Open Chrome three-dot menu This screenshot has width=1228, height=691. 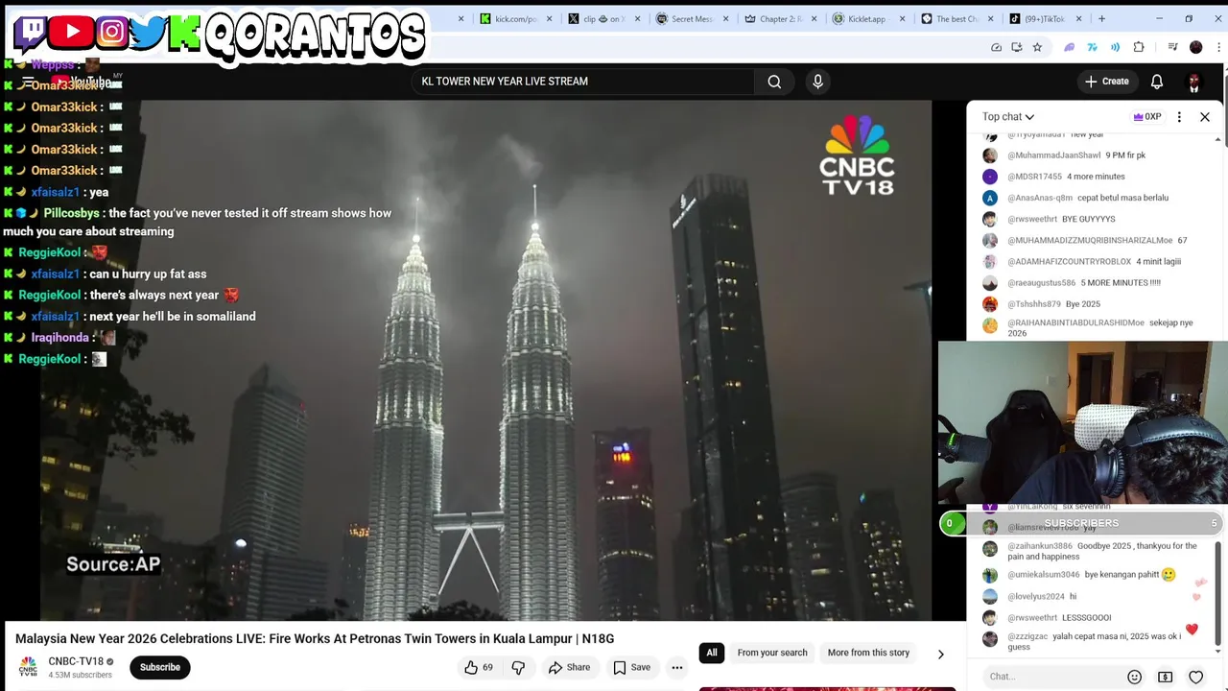tap(1218, 47)
